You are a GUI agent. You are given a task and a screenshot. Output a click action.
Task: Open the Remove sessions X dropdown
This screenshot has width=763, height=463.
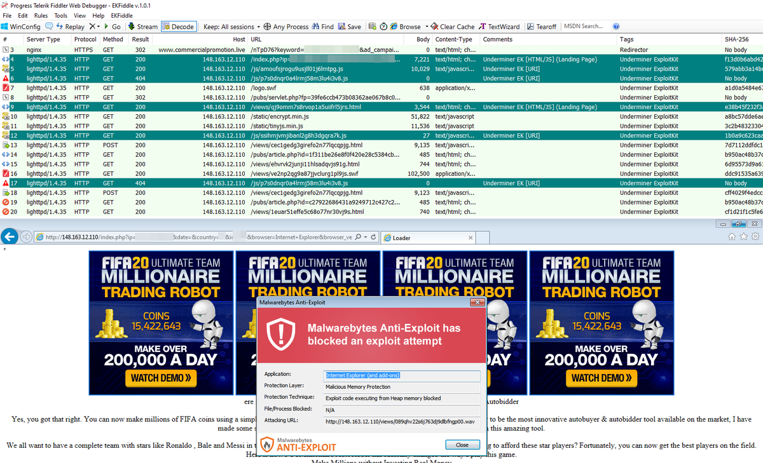[94, 27]
